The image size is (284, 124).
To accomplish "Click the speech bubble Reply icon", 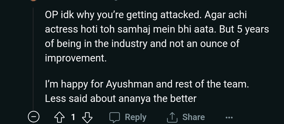I will pyautogui.click(x=114, y=117).
